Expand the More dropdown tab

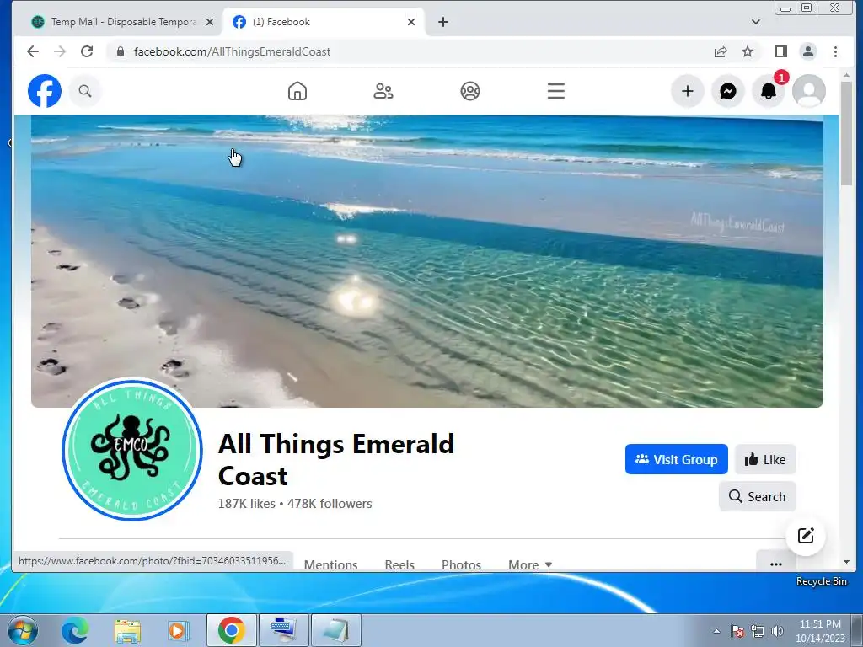530,564
